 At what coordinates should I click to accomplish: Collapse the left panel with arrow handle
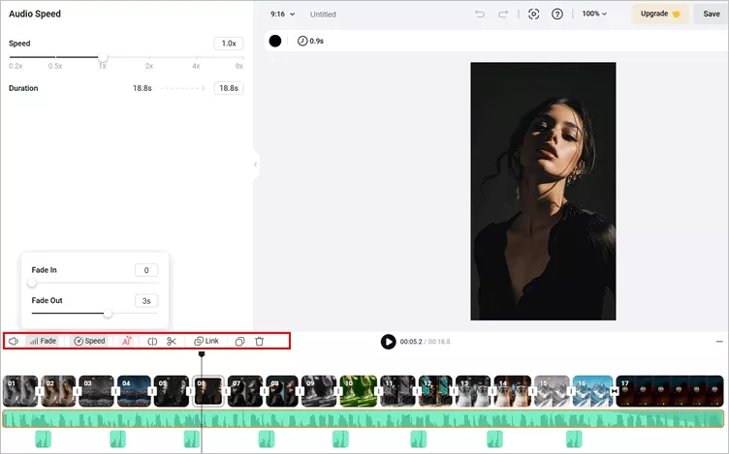[256, 165]
